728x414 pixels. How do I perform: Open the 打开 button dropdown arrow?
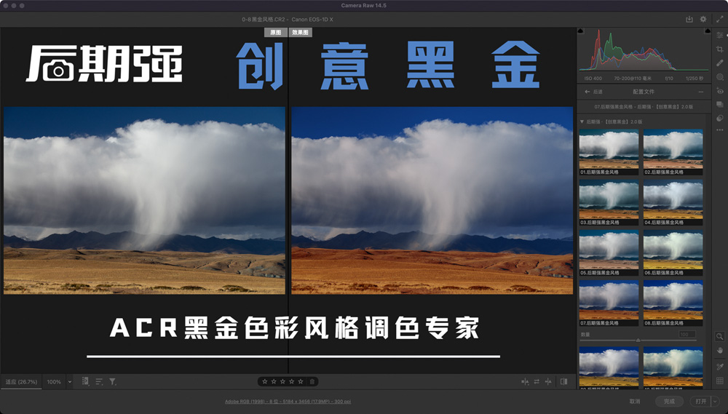tap(715, 402)
